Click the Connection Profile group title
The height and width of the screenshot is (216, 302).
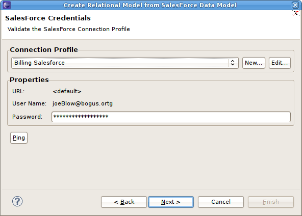(44, 49)
